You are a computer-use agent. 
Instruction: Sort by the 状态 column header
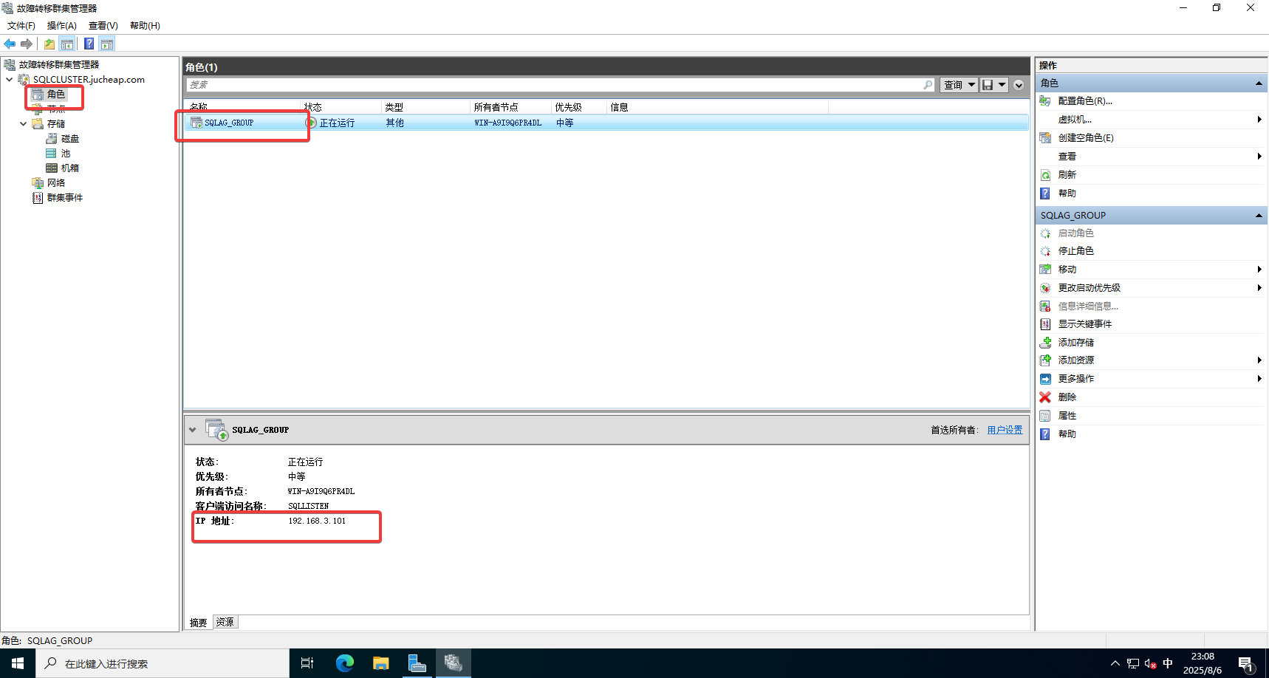pyautogui.click(x=342, y=107)
